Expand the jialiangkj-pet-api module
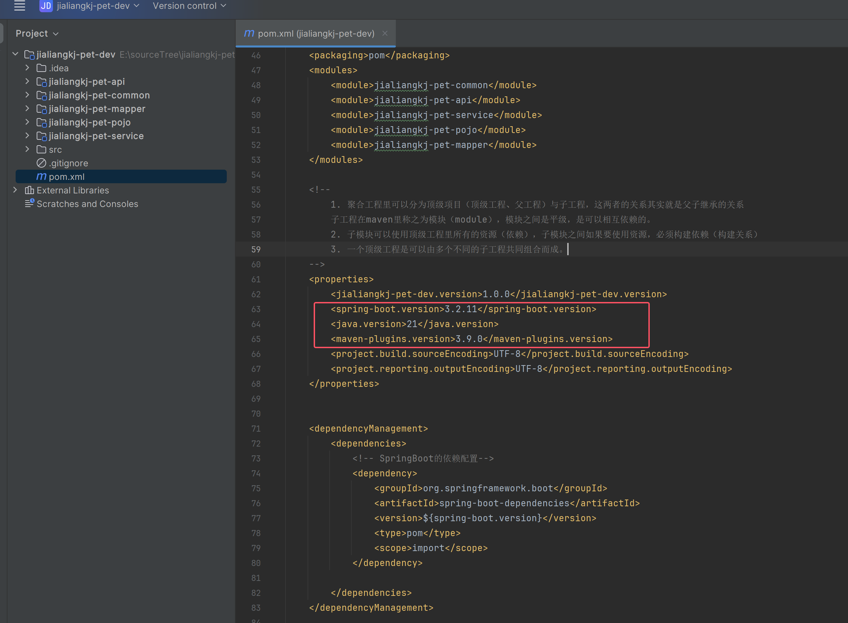This screenshot has height=623, width=848. tap(27, 81)
